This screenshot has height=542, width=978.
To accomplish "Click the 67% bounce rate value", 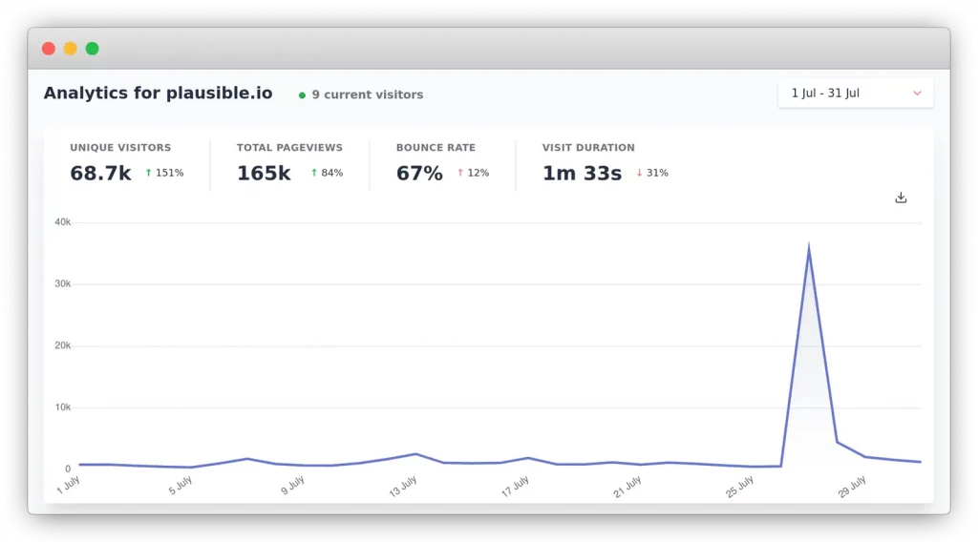I will [419, 173].
